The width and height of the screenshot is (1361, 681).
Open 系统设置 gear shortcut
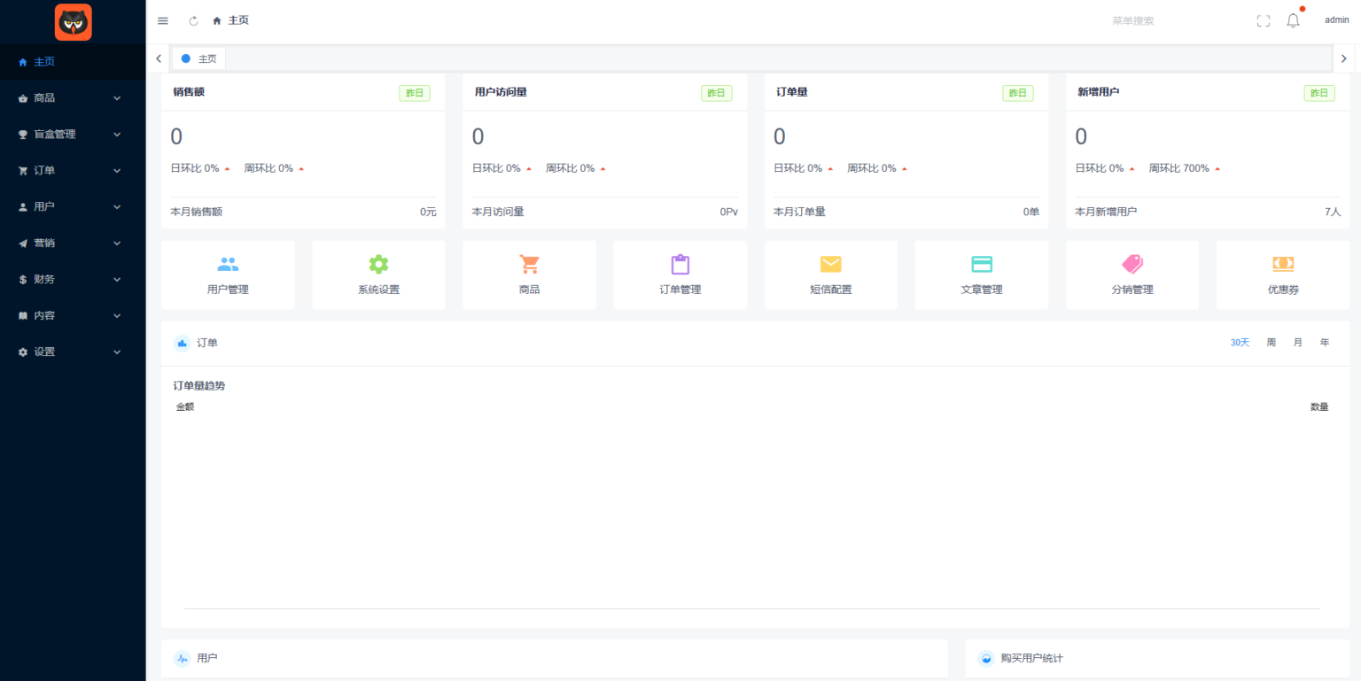[378, 275]
